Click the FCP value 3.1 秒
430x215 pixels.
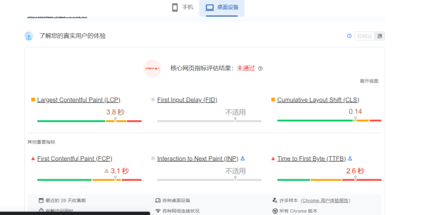click(119, 171)
